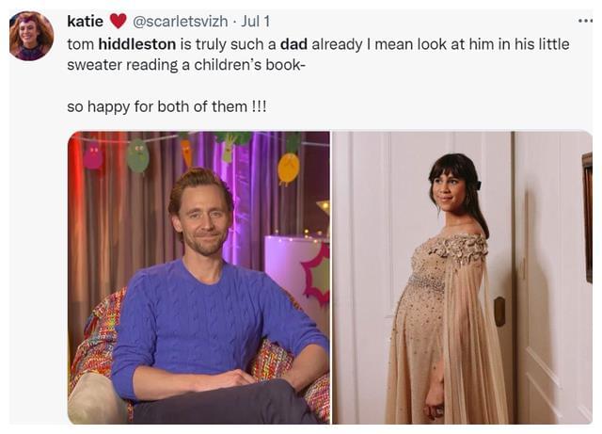Click the pink paper decoration in left photo
The height and width of the screenshot is (434, 602).
pos(93,155)
